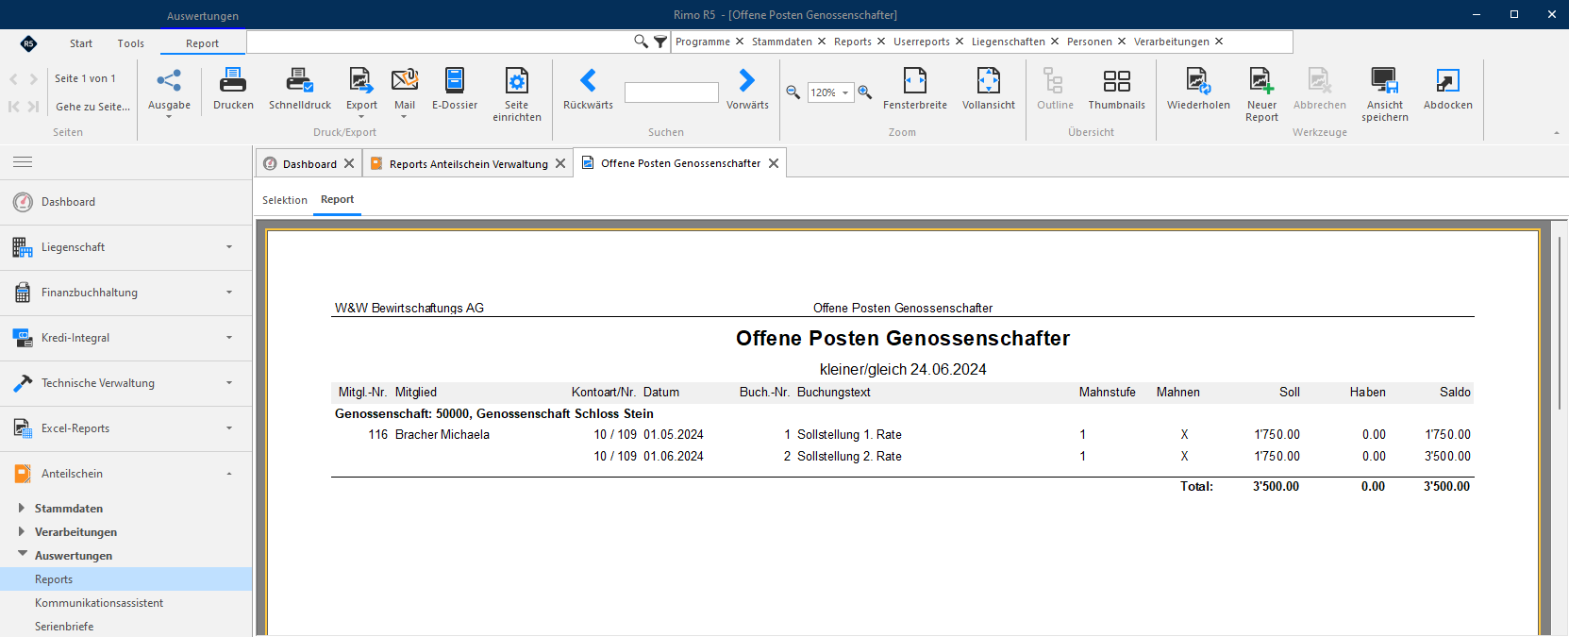Abdocken the report window
1569x637 pixels.
pos(1447,90)
